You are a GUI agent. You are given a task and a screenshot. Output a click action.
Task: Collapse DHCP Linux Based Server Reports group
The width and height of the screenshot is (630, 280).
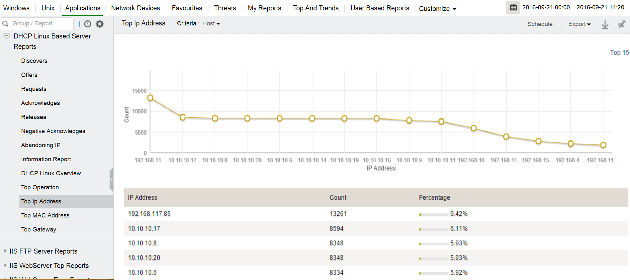coord(7,36)
